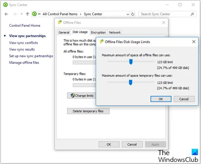Click Sync Center breadcrumb in address bar
201x164 pixels.
click(x=93, y=14)
